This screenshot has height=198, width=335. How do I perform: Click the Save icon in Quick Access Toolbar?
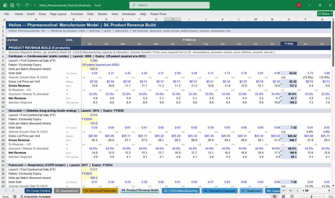tap(12, 5)
